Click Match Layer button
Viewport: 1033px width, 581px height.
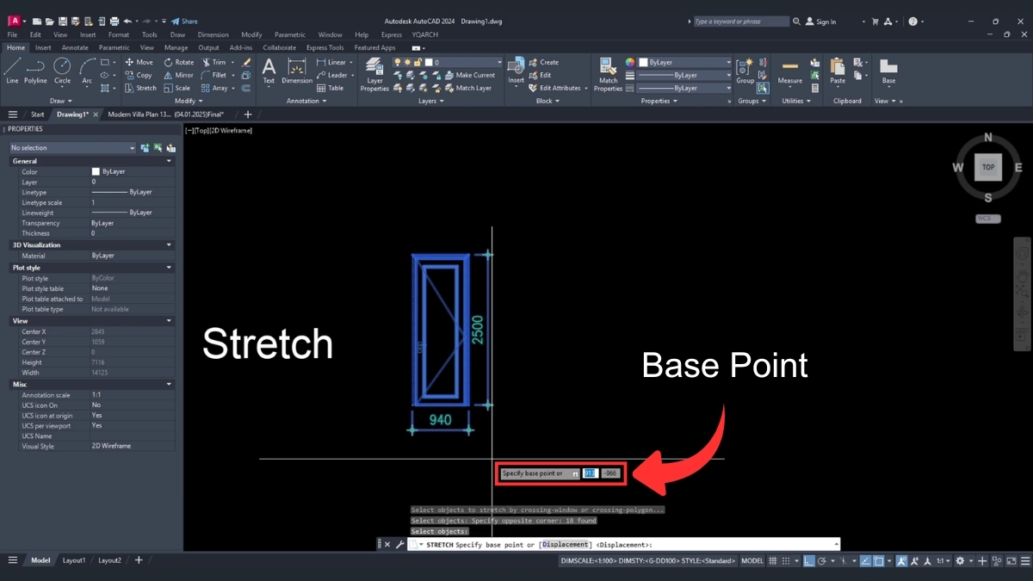pyautogui.click(x=468, y=88)
